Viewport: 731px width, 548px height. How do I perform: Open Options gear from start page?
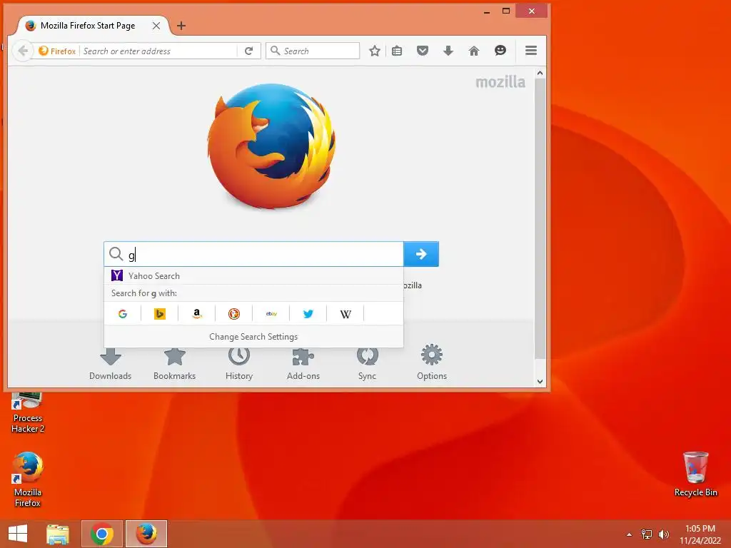[x=432, y=362]
